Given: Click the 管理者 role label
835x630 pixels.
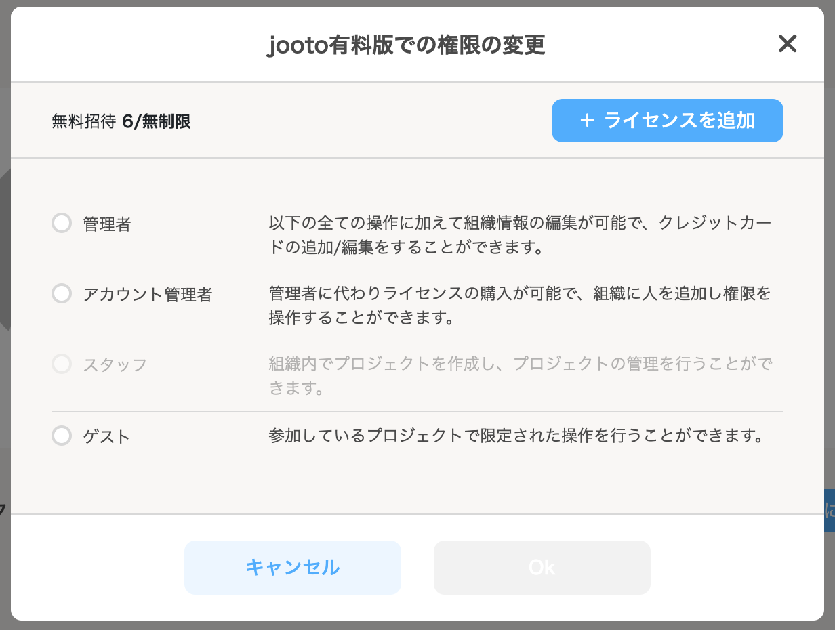Looking at the screenshot, I should pos(107,224).
